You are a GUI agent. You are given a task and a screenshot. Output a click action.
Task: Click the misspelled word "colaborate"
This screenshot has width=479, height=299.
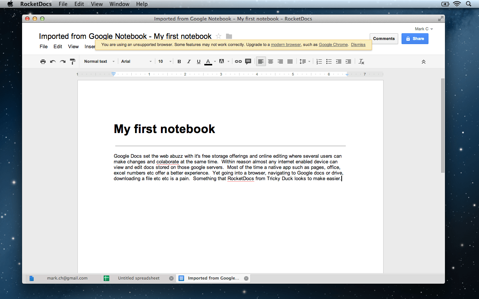point(168,162)
